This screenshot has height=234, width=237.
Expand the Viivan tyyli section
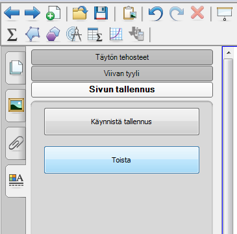(122, 73)
